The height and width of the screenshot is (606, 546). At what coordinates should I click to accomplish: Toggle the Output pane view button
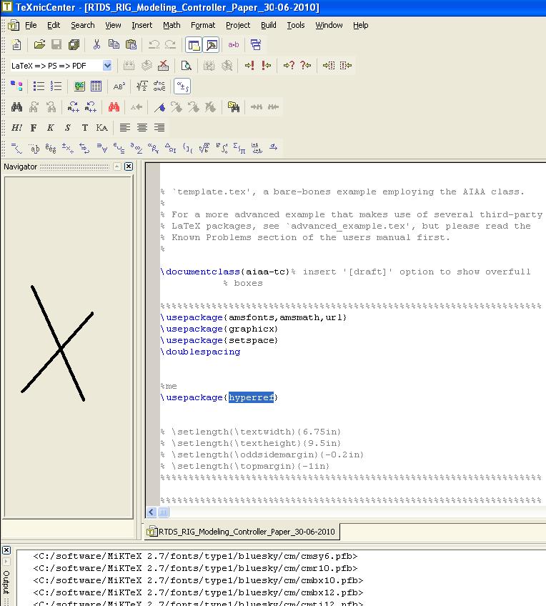tap(211, 45)
